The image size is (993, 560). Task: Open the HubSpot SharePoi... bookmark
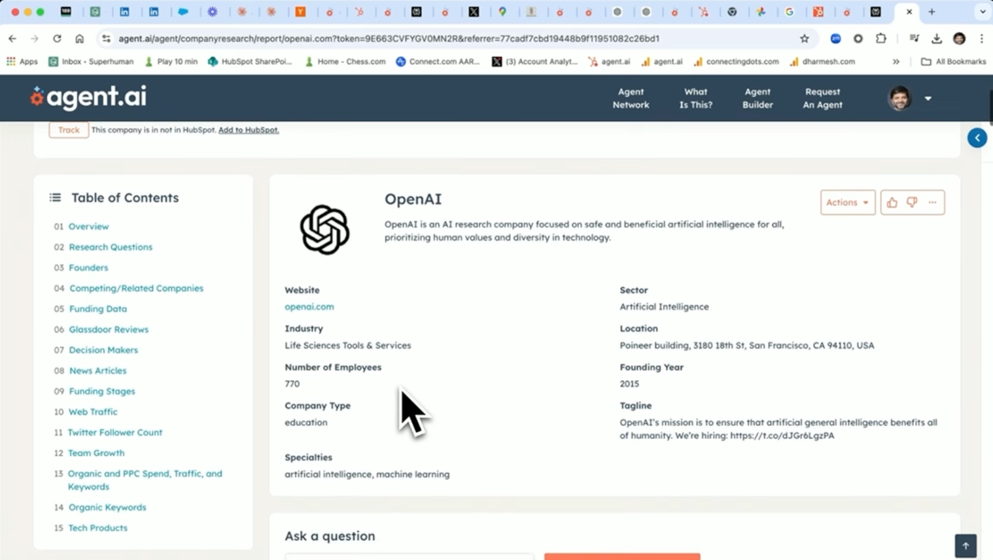(250, 61)
